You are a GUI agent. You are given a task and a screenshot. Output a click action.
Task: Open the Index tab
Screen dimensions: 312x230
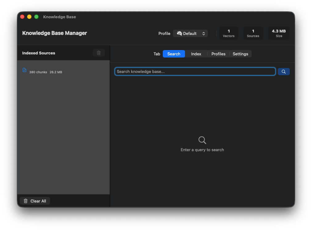tap(196, 54)
